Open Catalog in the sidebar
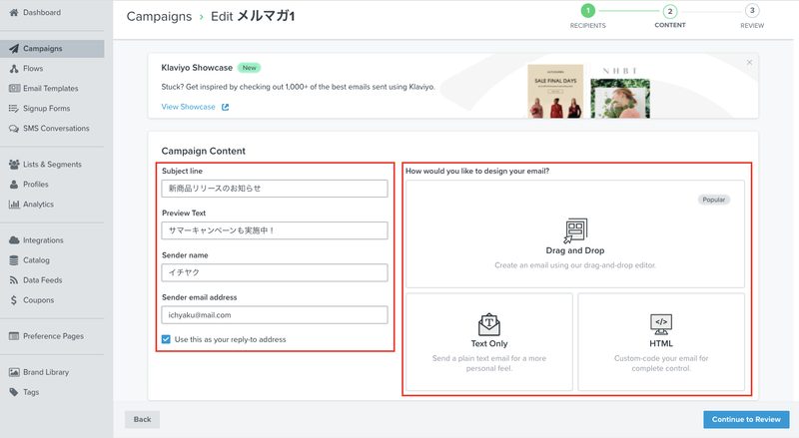 coord(36,260)
